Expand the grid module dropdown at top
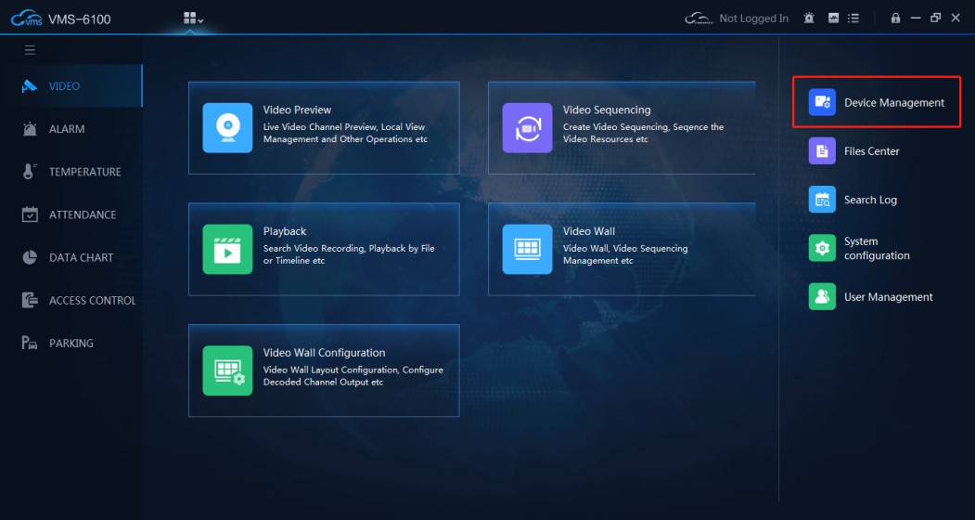The height and width of the screenshot is (520, 975). (193, 19)
